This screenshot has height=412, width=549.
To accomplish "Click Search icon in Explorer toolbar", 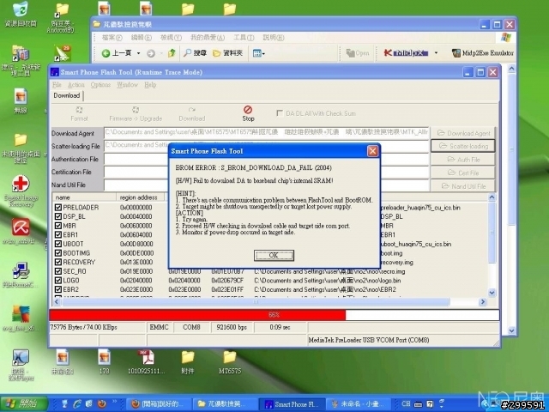I will 188,53.
